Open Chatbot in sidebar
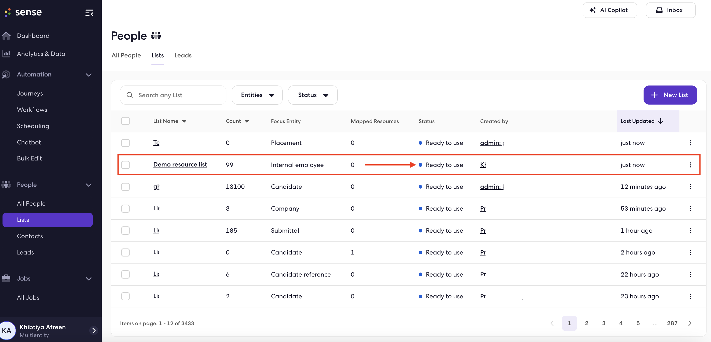The image size is (711, 342). 29,142
